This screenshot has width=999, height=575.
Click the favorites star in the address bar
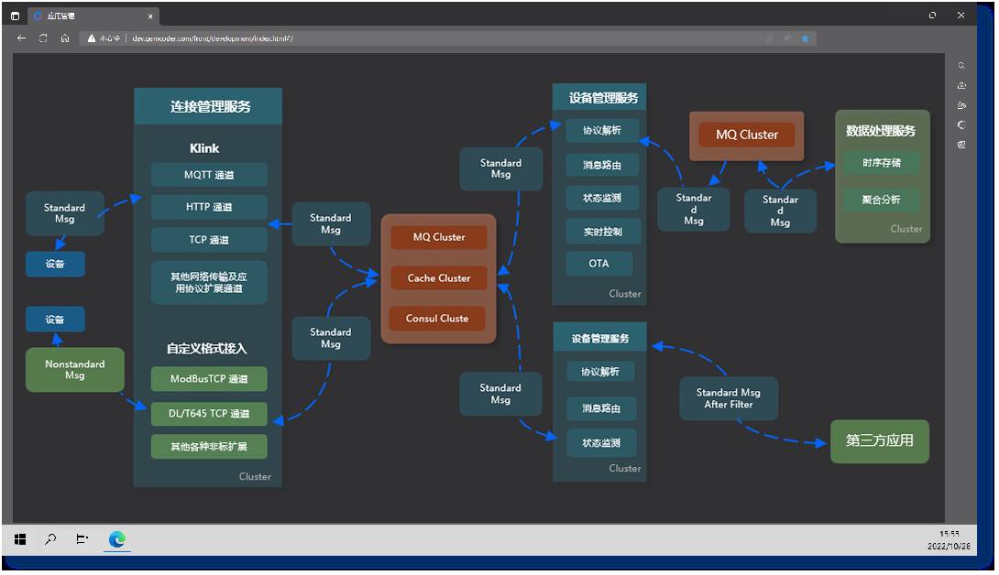point(805,38)
